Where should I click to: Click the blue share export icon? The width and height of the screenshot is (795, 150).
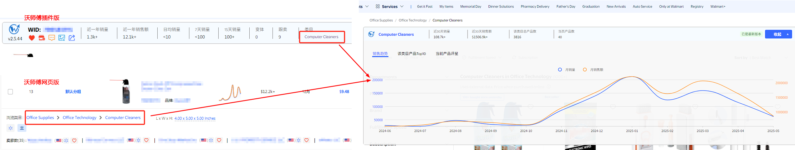[72, 38]
